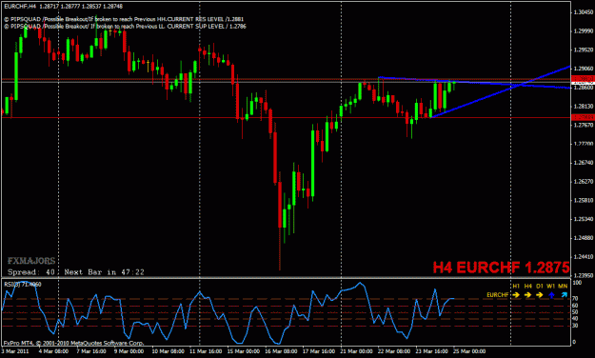The image size is (595, 358).
Task: Click the 1.25810 price axis label
Action: tap(584, 200)
